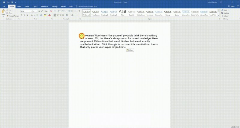Image resolution: width=240 pixels, height=128 pixels.
Task: Switch to the References tab
Action: click(x=44, y=6)
